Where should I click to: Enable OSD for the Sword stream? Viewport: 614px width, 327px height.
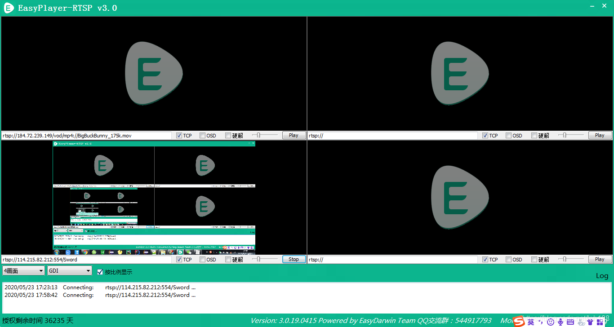click(x=203, y=259)
